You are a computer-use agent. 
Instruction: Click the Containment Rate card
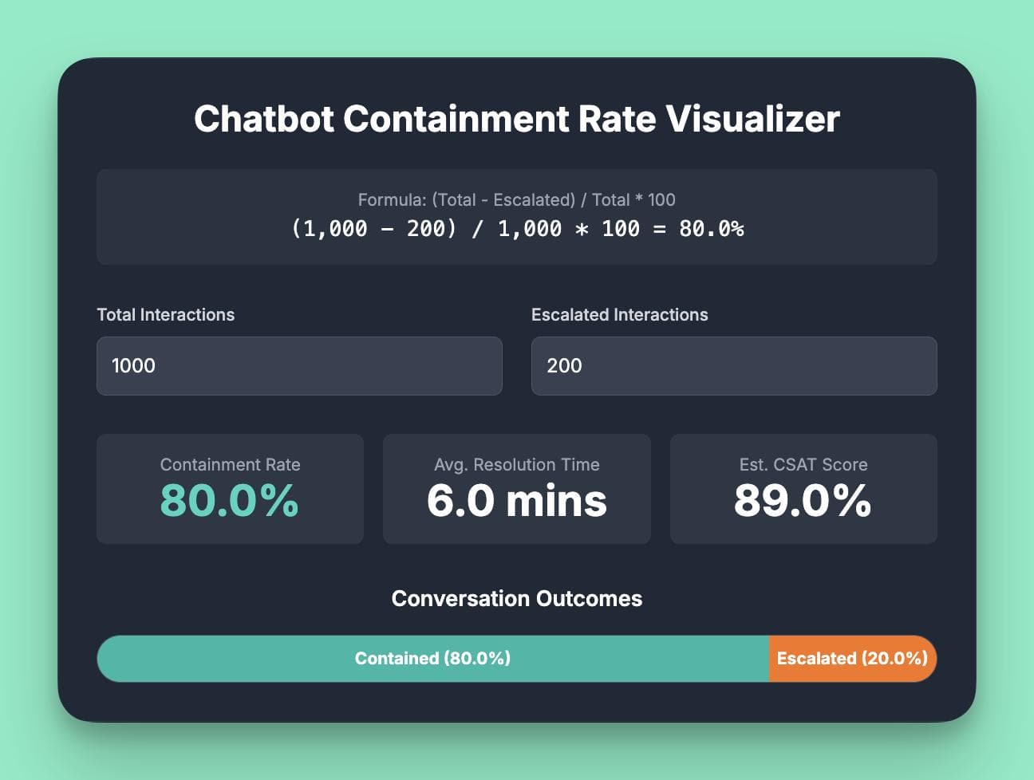pyautogui.click(x=230, y=489)
